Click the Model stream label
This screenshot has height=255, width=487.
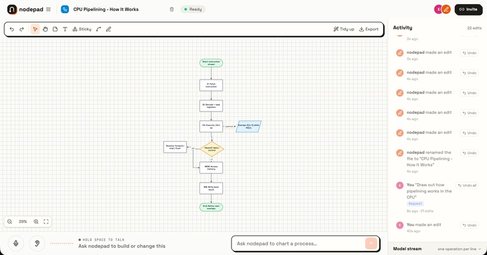(x=407, y=249)
